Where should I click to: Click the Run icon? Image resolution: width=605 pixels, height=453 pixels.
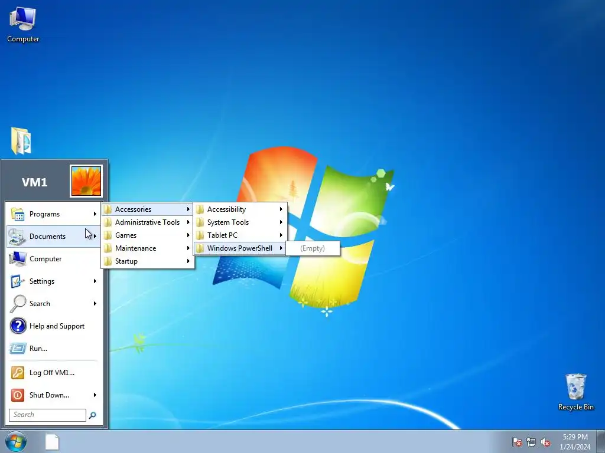click(18, 348)
